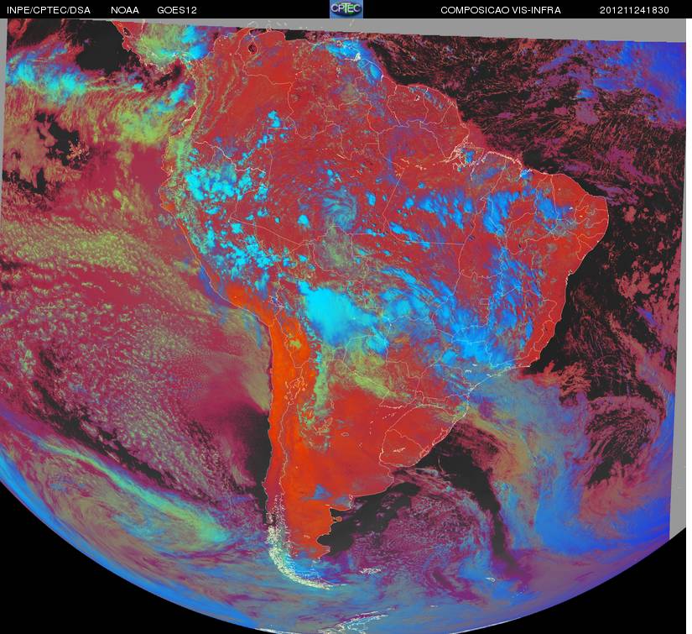Click the NOAA label in the header
The width and height of the screenshot is (692, 634).
click(125, 10)
